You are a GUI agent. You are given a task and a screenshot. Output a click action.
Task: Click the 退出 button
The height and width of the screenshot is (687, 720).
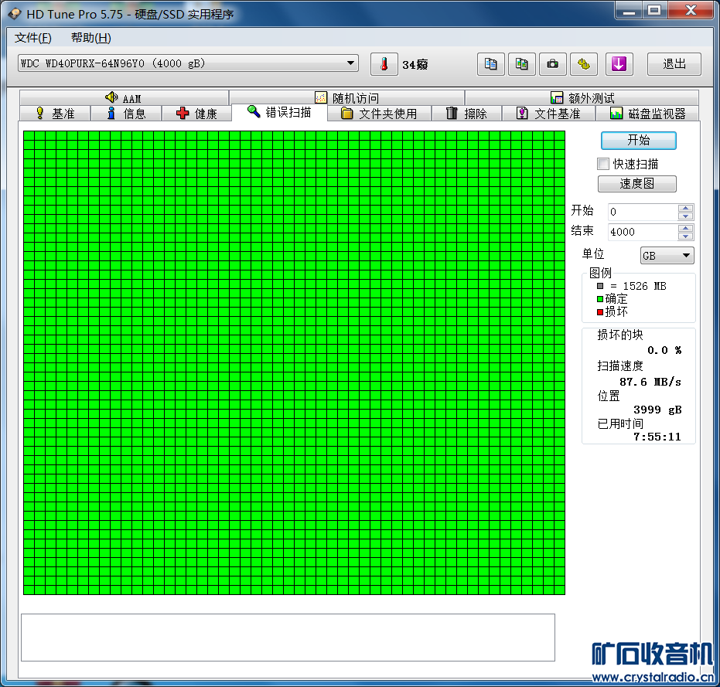674,64
